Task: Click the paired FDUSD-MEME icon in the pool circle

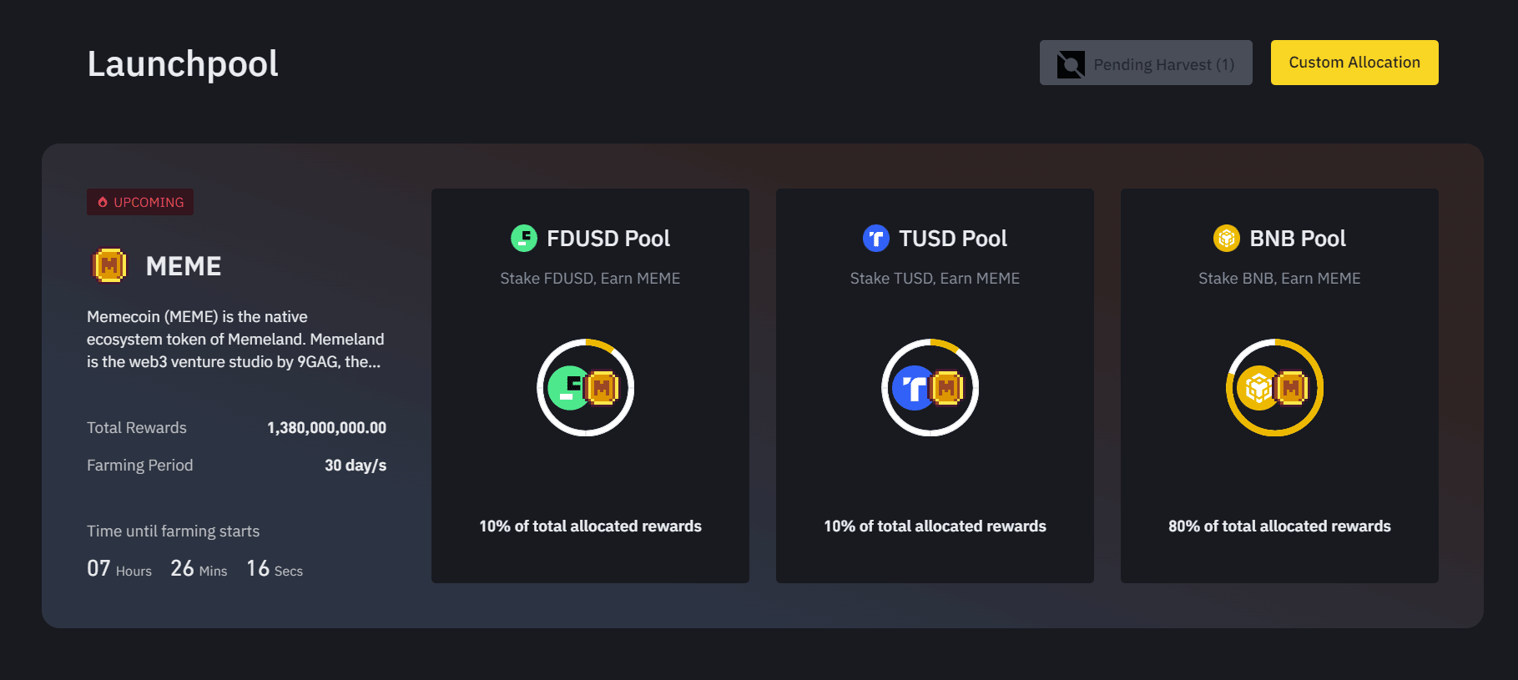Action: click(x=585, y=387)
